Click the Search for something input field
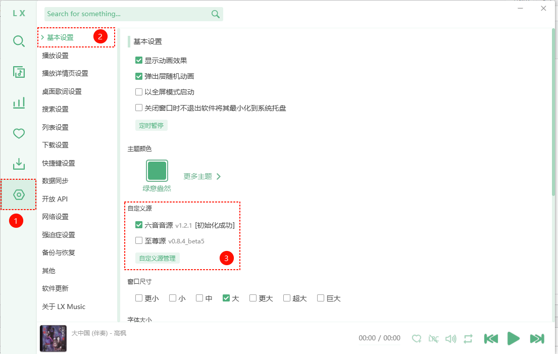 (126, 14)
